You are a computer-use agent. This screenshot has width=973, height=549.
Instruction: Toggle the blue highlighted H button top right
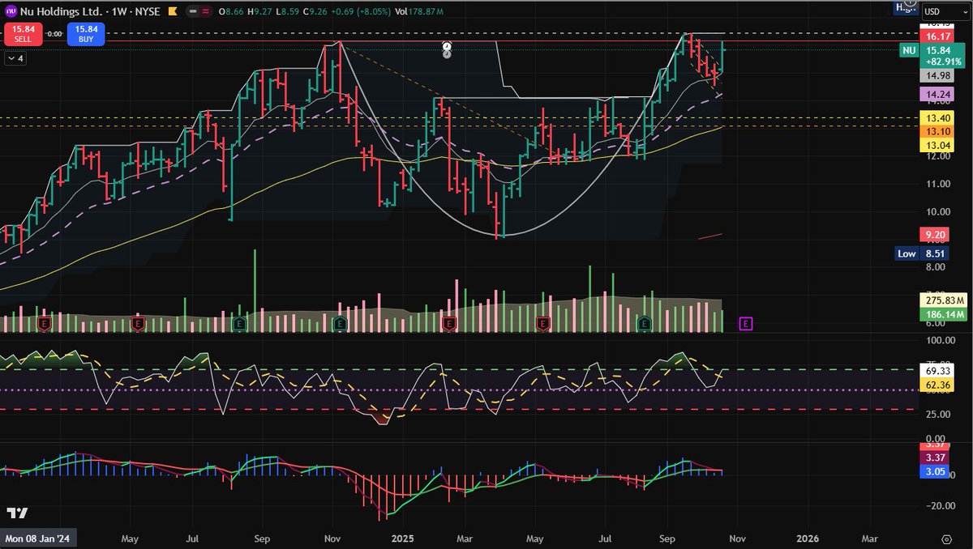pos(900,10)
